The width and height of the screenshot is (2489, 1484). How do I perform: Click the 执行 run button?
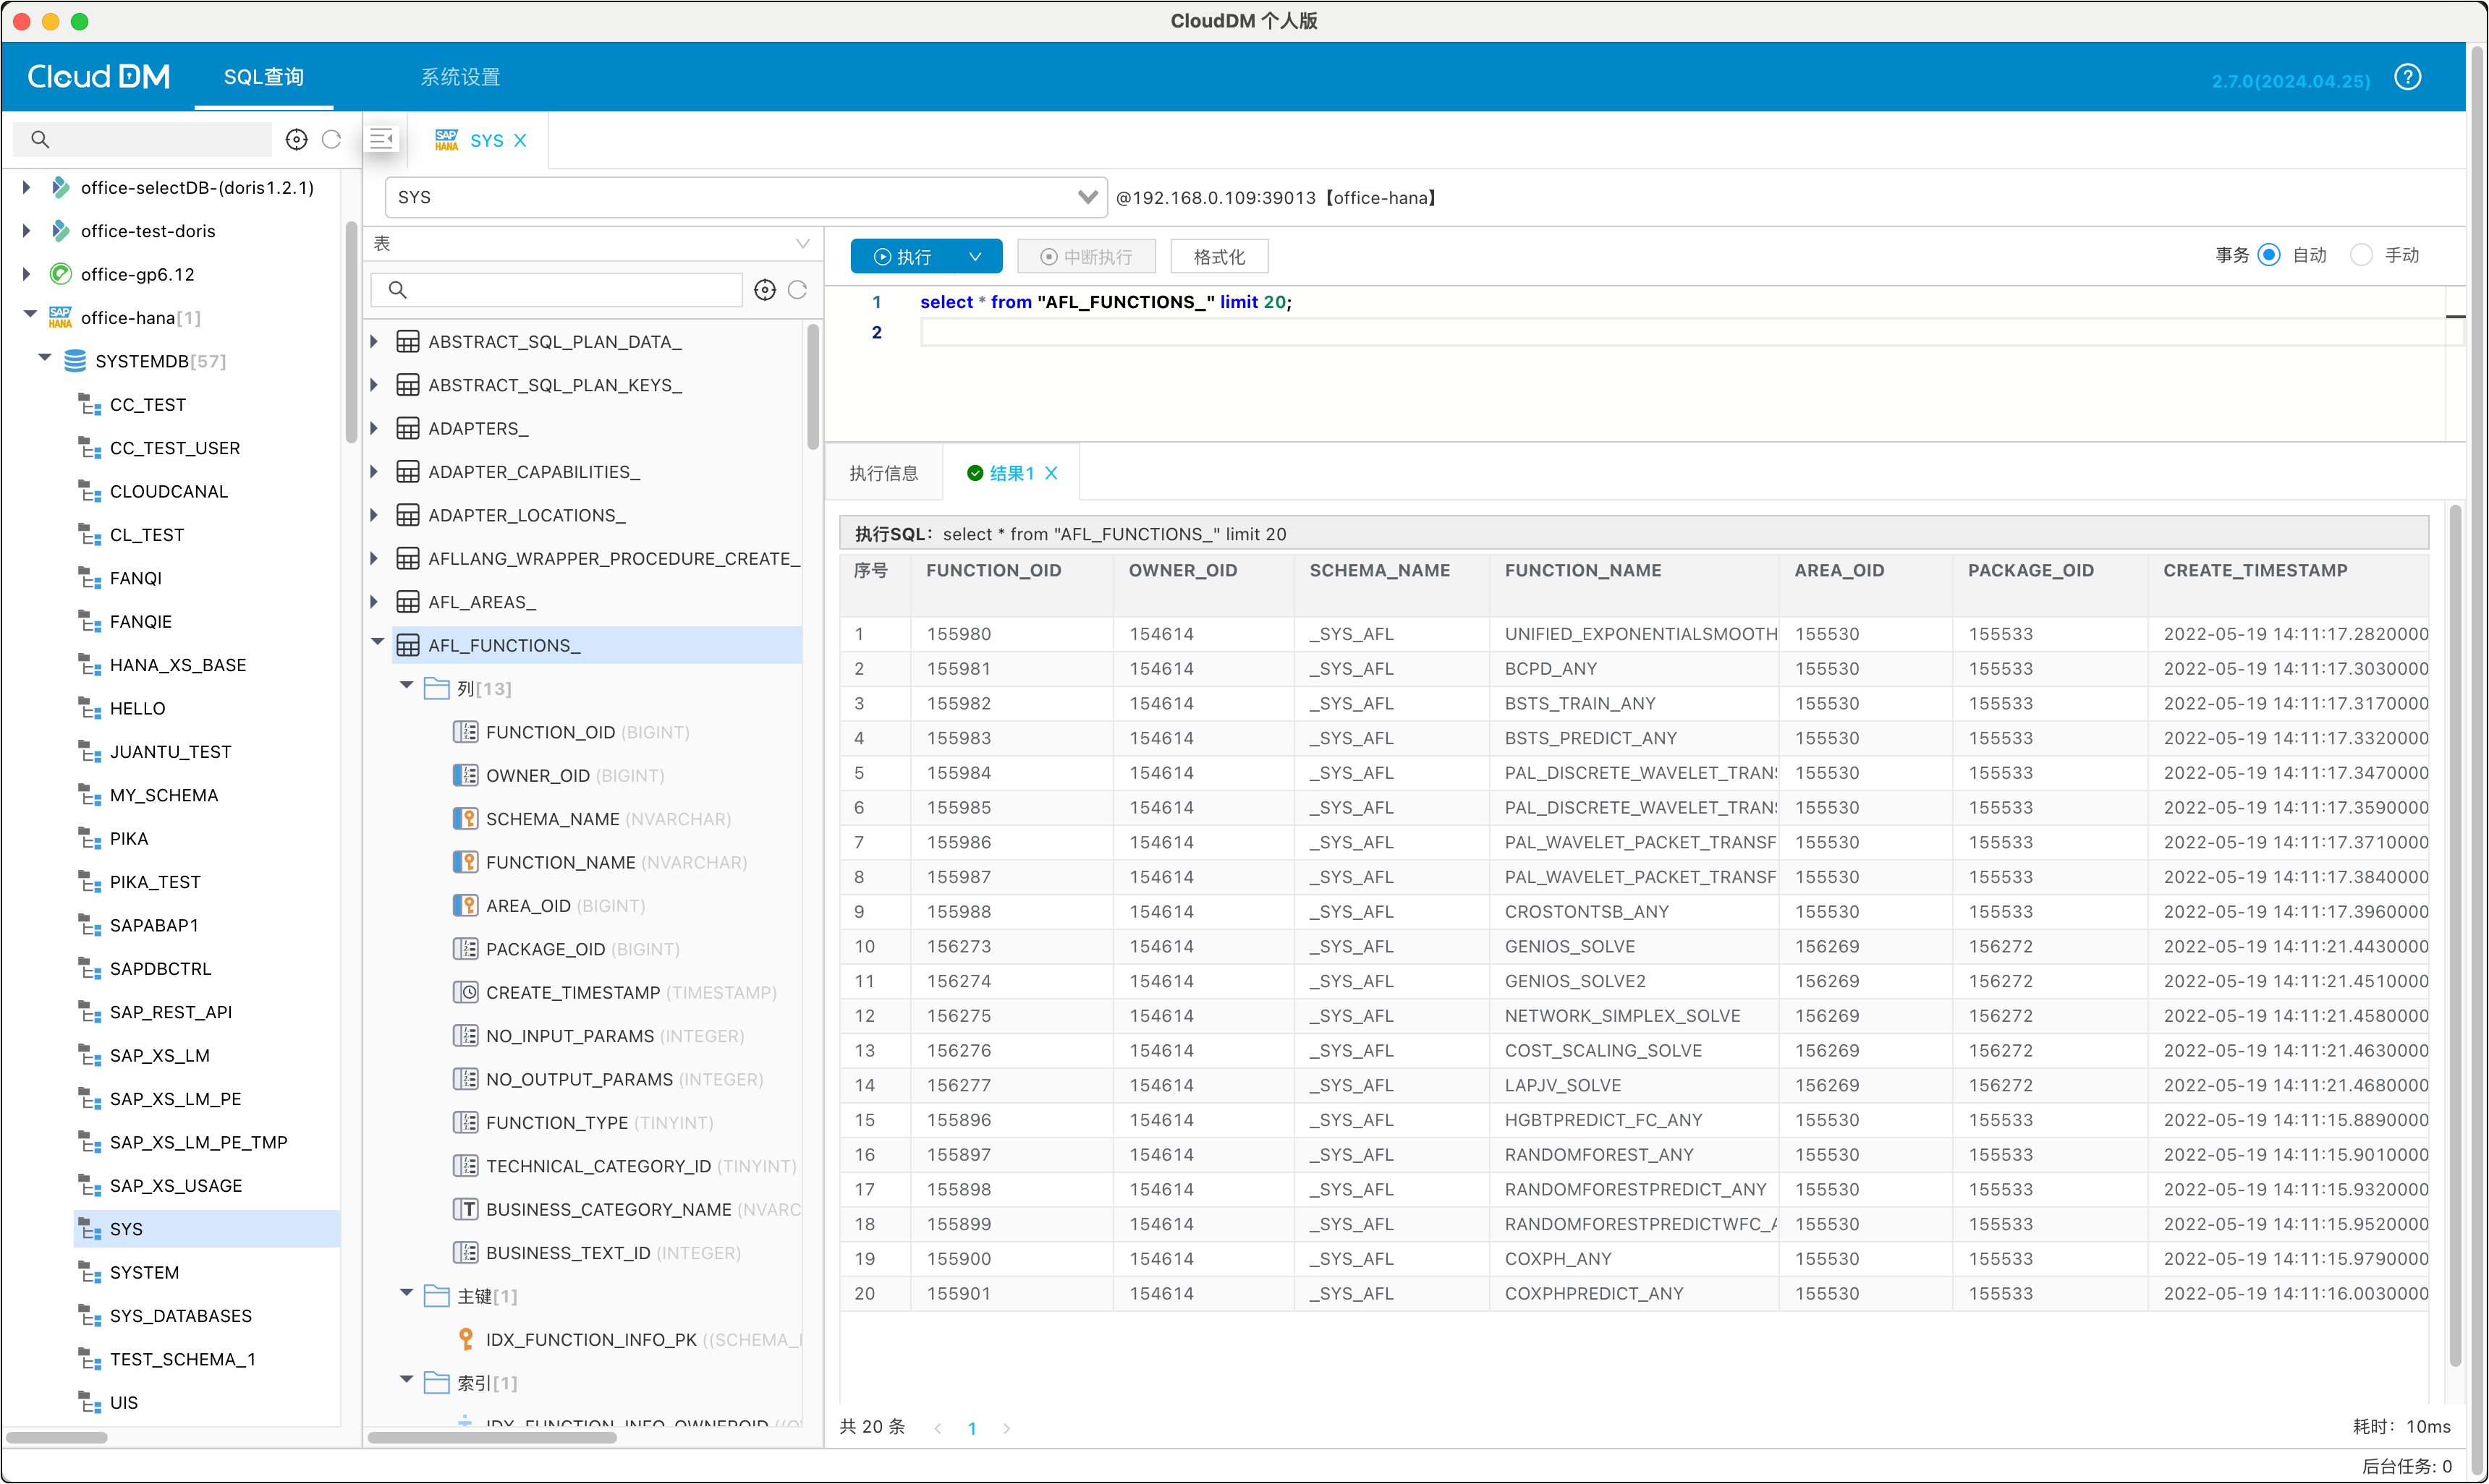904,257
